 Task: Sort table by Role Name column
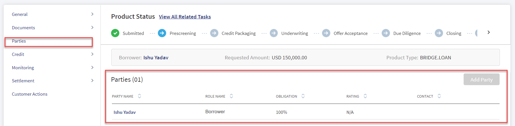click(231, 96)
